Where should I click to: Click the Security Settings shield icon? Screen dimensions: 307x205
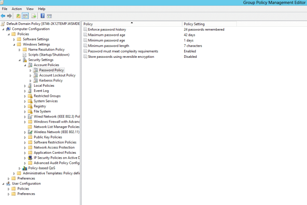(x=25, y=60)
